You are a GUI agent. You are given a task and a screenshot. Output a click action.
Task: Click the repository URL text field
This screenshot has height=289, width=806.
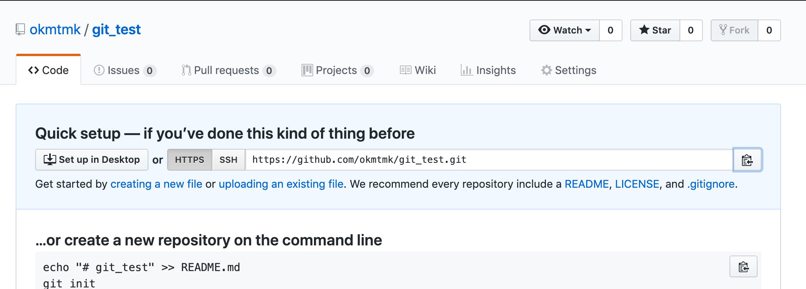(x=488, y=160)
